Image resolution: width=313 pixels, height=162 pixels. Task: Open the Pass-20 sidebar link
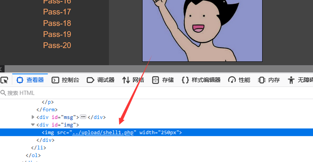(57, 45)
